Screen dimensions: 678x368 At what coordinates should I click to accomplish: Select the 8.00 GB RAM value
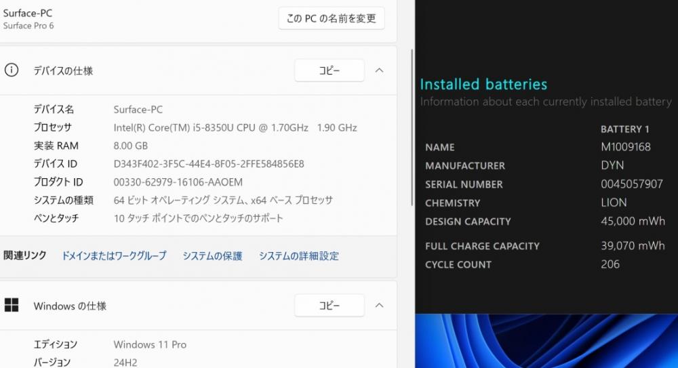131,146
